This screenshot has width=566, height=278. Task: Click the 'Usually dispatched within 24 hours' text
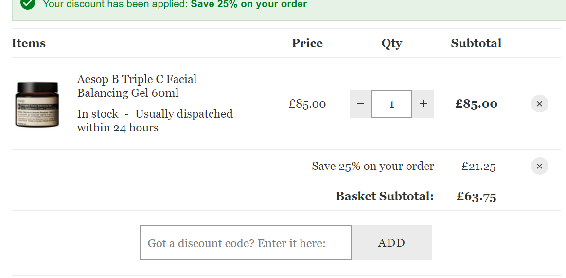(155, 121)
